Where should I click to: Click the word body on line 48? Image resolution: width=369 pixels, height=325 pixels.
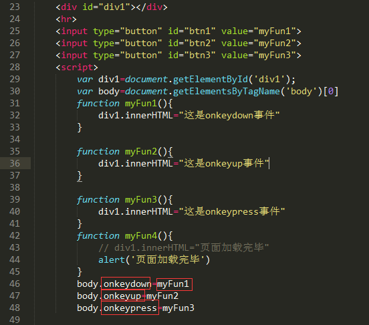tap(88, 308)
